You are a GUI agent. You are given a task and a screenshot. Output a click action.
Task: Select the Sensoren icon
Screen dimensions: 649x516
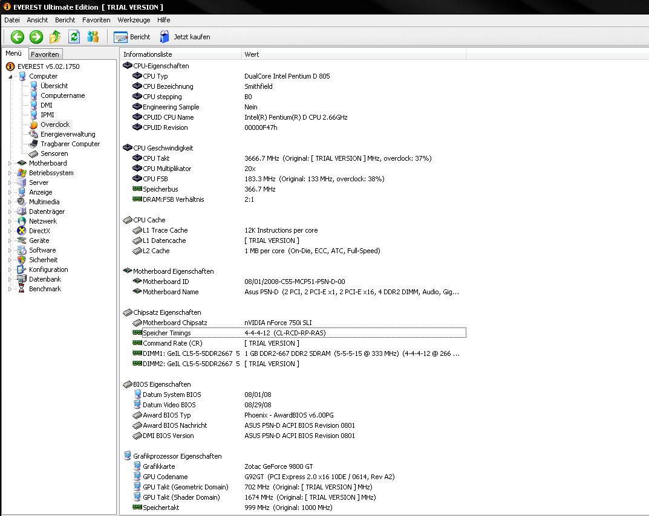click(x=33, y=153)
